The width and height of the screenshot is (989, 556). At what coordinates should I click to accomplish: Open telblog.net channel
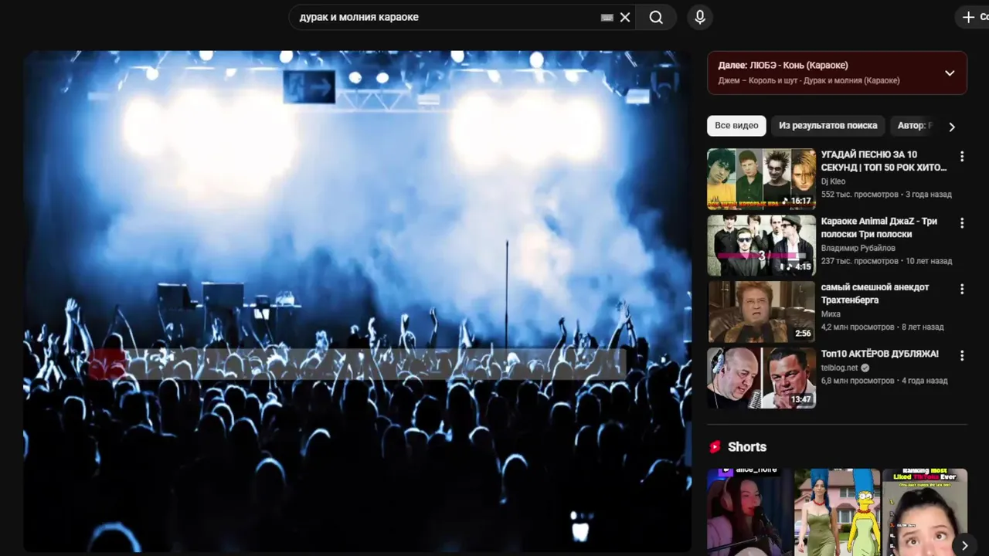coord(840,368)
